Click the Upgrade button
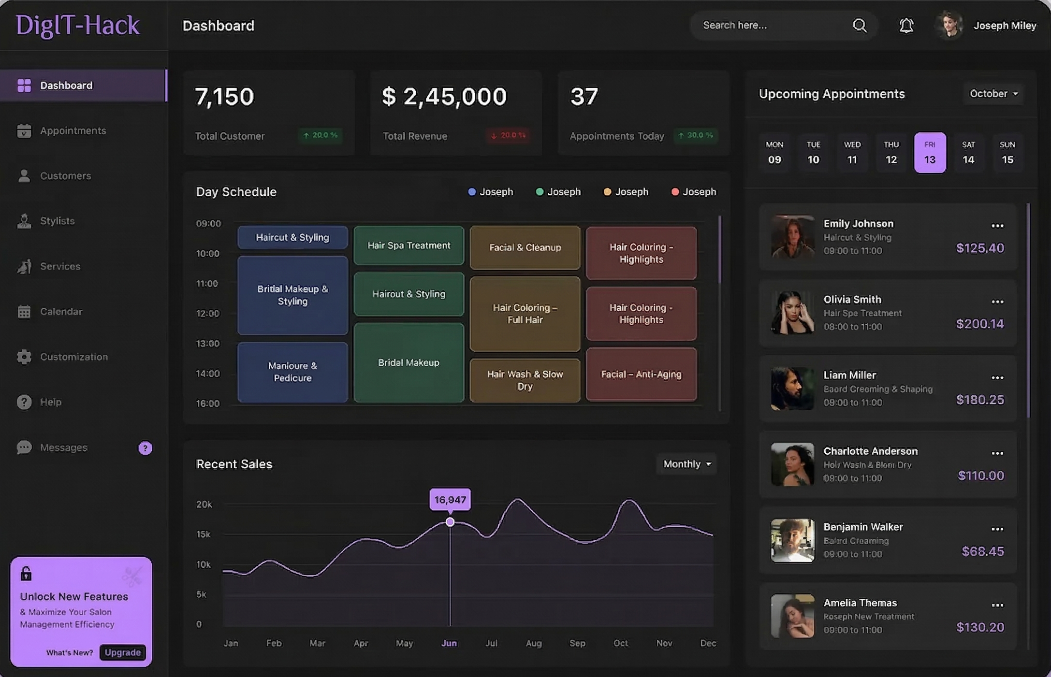The image size is (1051, 677). click(122, 652)
